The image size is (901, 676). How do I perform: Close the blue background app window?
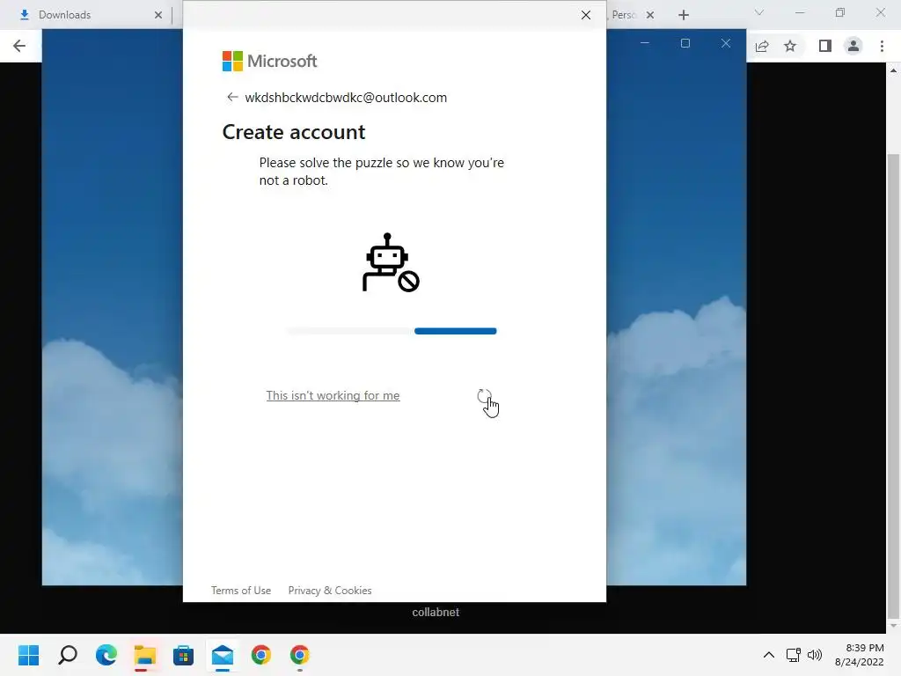coord(726,43)
